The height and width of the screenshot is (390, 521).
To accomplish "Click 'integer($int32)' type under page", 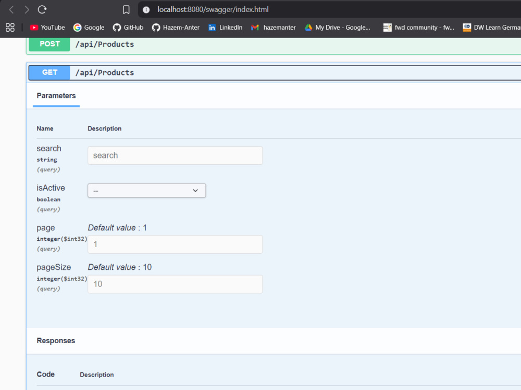I will [62, 239].
